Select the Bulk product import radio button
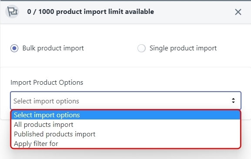The height and width of the screenshot is (159, 251). point(14,48)
